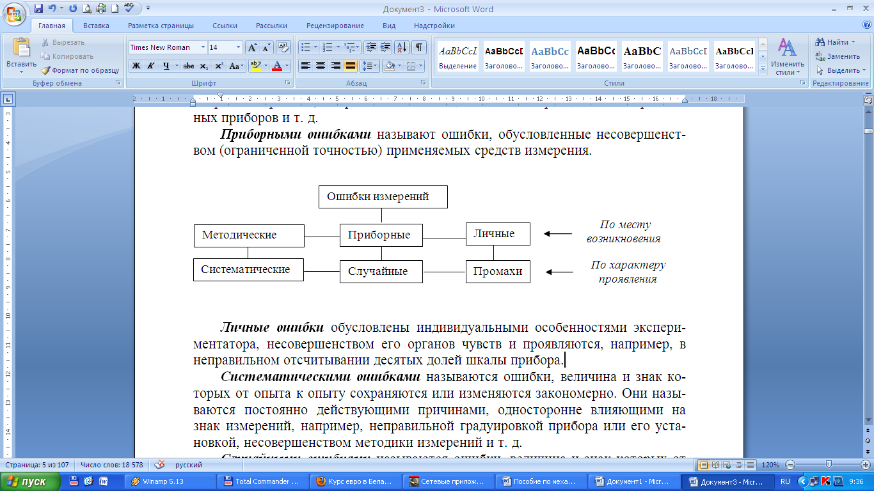
Task: Toggle italic (К) formatting
Action: tap(151, 66)
